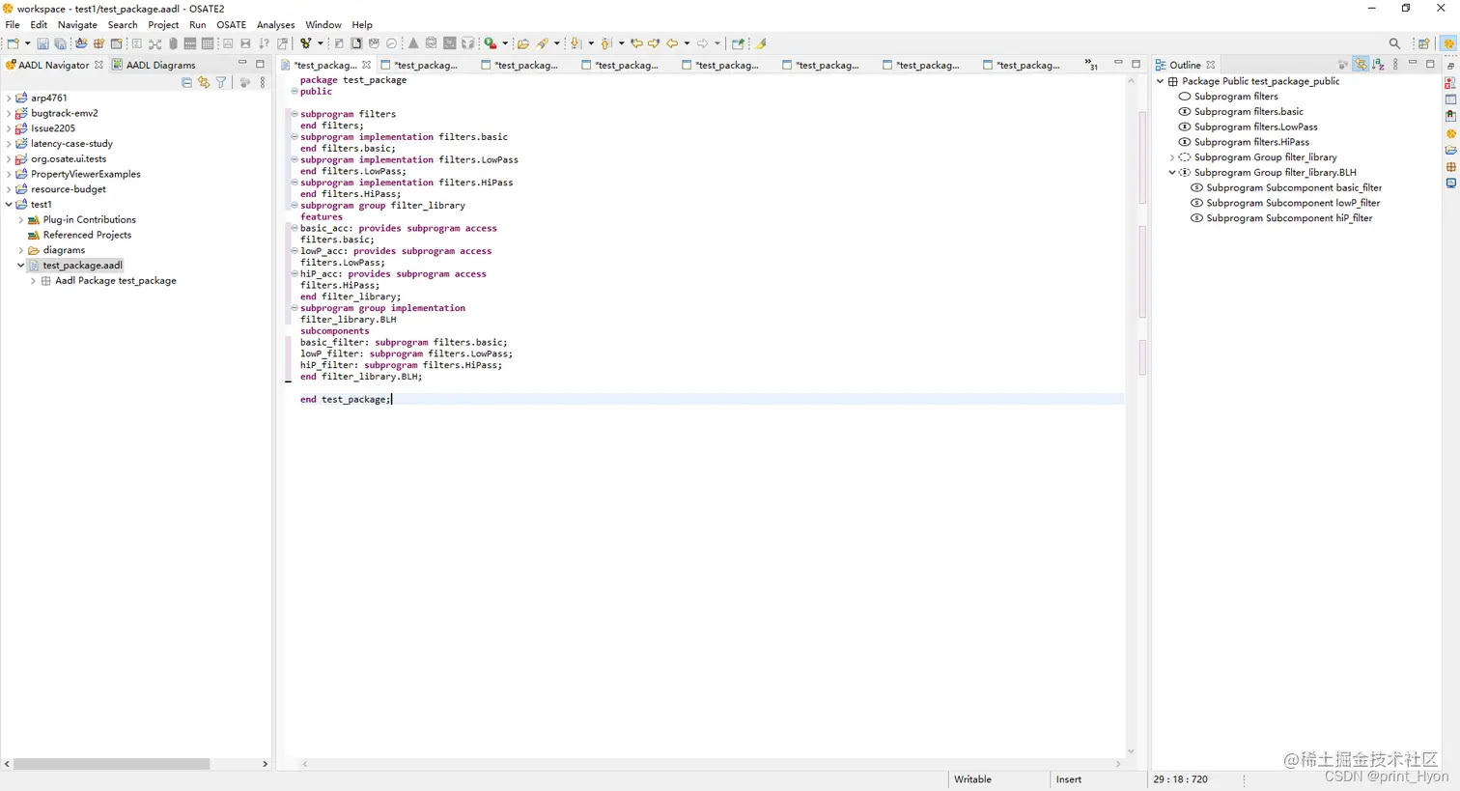Click the Forward navigation arrow

(702, 43)
